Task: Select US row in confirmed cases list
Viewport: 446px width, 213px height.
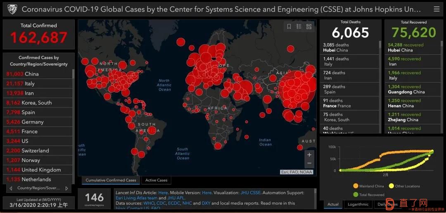Action: click(38, 141)
